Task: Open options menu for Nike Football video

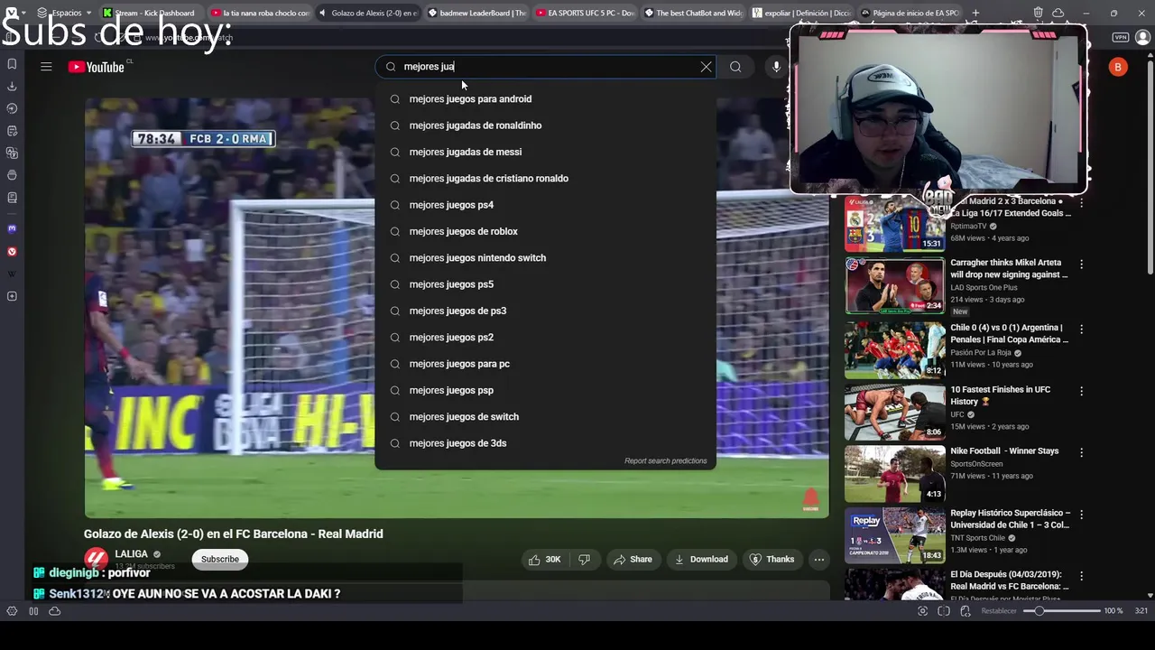Action: click(1081, 452)
